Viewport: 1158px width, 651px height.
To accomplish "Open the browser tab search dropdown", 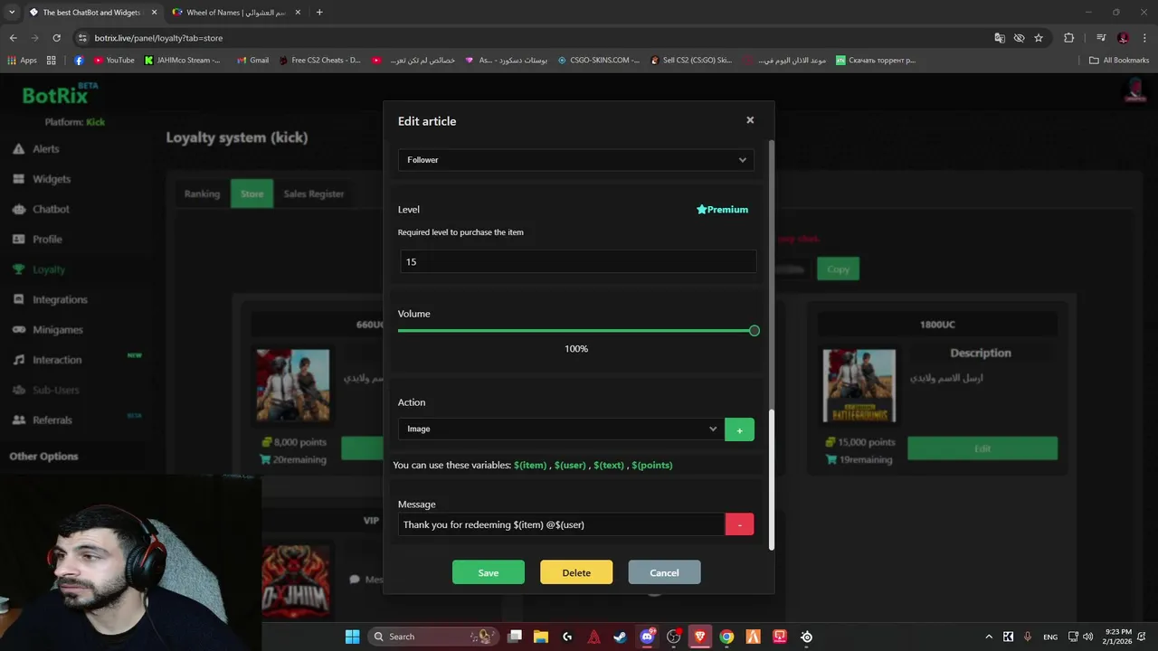I will tap(12, 13).
